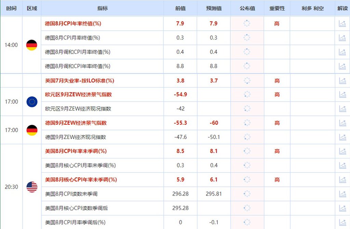Open indicator 德国9月ZEW经济现况指数

[76, 137]
